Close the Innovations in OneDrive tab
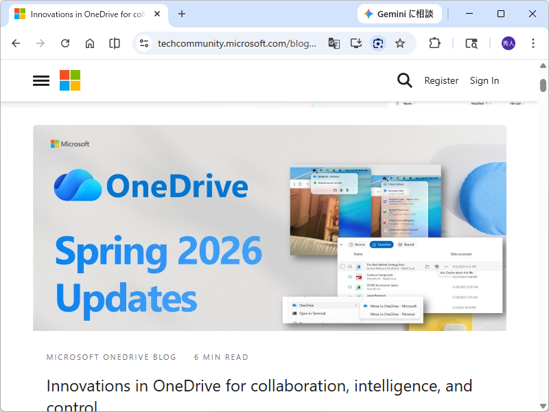Image resolution: width=549 pixels, height=412 pixels. (x=157, y=14)
